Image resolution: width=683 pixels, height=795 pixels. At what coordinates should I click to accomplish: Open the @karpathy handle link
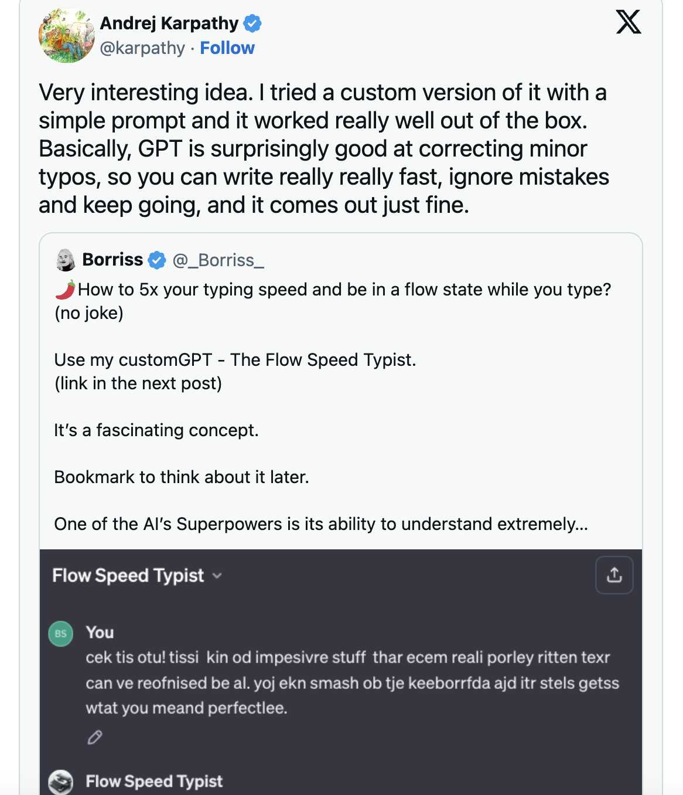(142, 48)
